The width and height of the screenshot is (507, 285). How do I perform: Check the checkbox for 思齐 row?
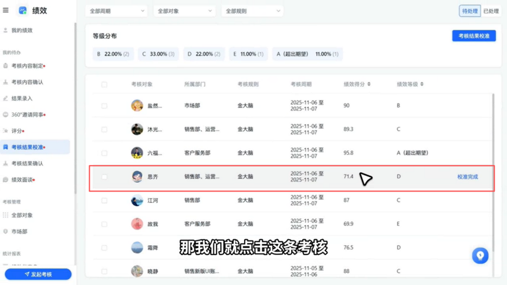pyautogui.click(x=104, y=177)
